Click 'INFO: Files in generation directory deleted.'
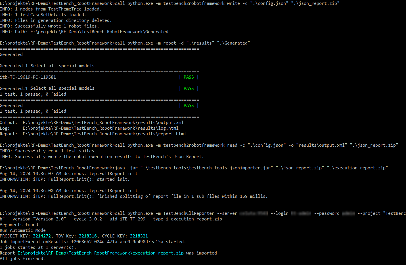This screenshot has height=265, width=406. (x=56, y=20)
